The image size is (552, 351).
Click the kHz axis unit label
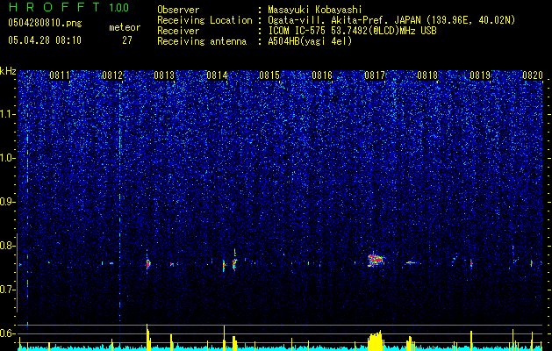[8, 71]
